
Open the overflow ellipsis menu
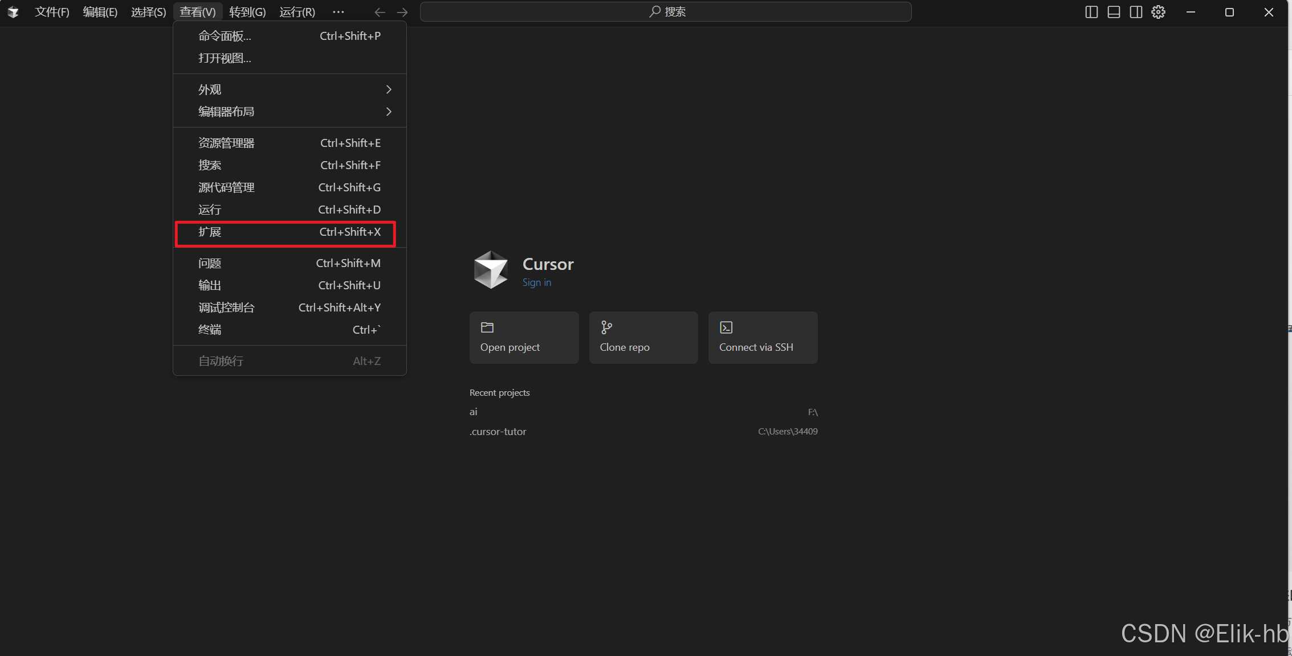(338, 12)
